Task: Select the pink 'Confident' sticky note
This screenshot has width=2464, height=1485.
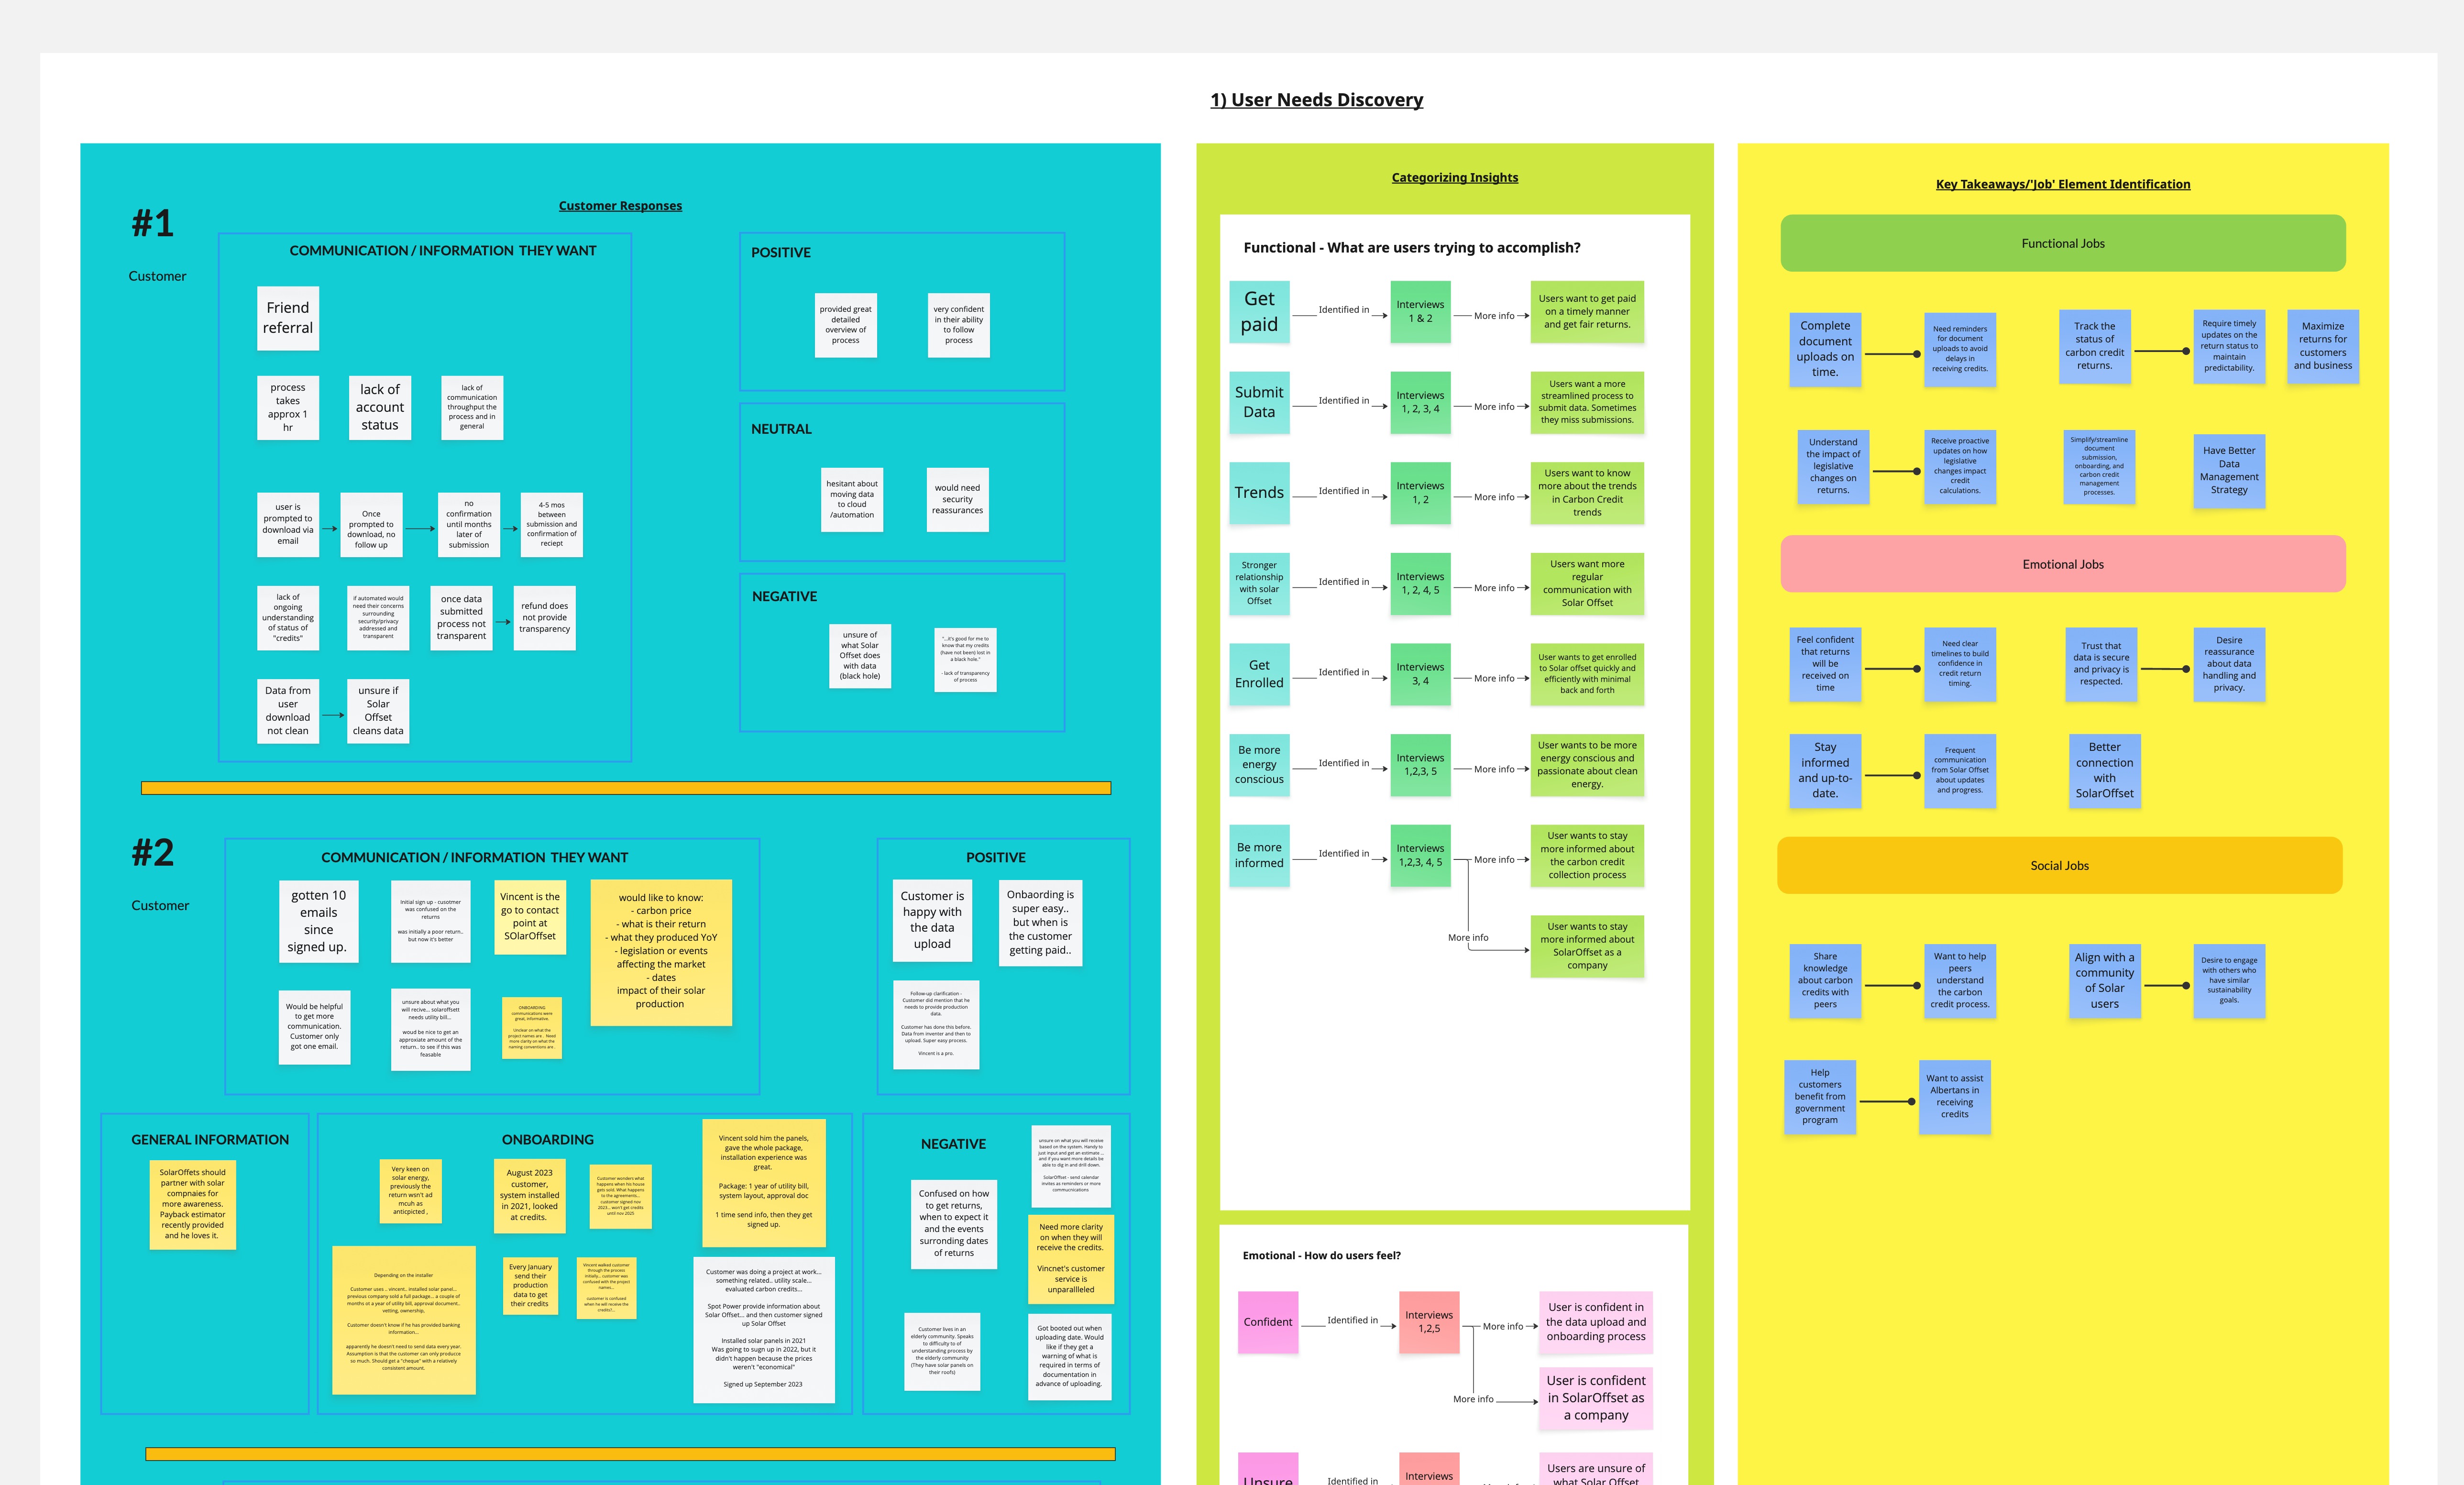Action: tap(1268, 1322)
